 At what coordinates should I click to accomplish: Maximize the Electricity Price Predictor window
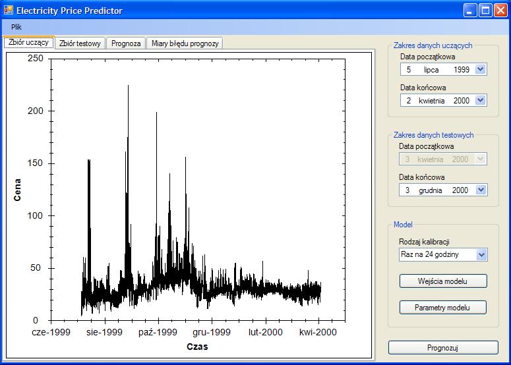(x=485, y=11)
